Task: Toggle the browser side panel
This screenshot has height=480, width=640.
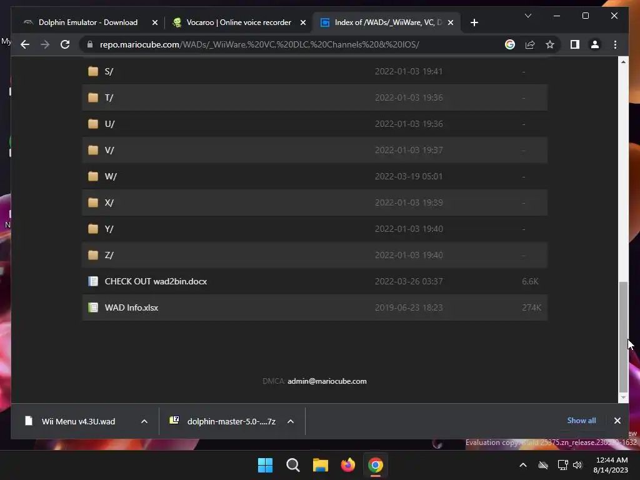Action: point(575,44)
